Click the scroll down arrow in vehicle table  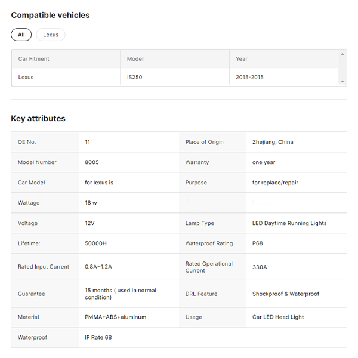(x=342, y=81)
